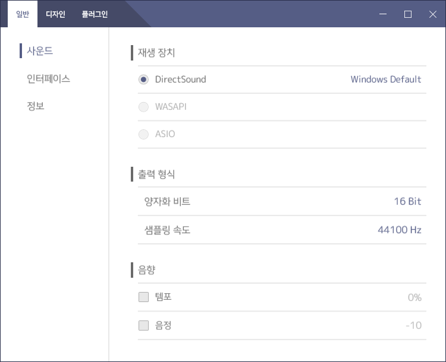The height and width of the screenshot is (362, 446).
Task: Change the 16 Bit quantization value
Action: 407,201
